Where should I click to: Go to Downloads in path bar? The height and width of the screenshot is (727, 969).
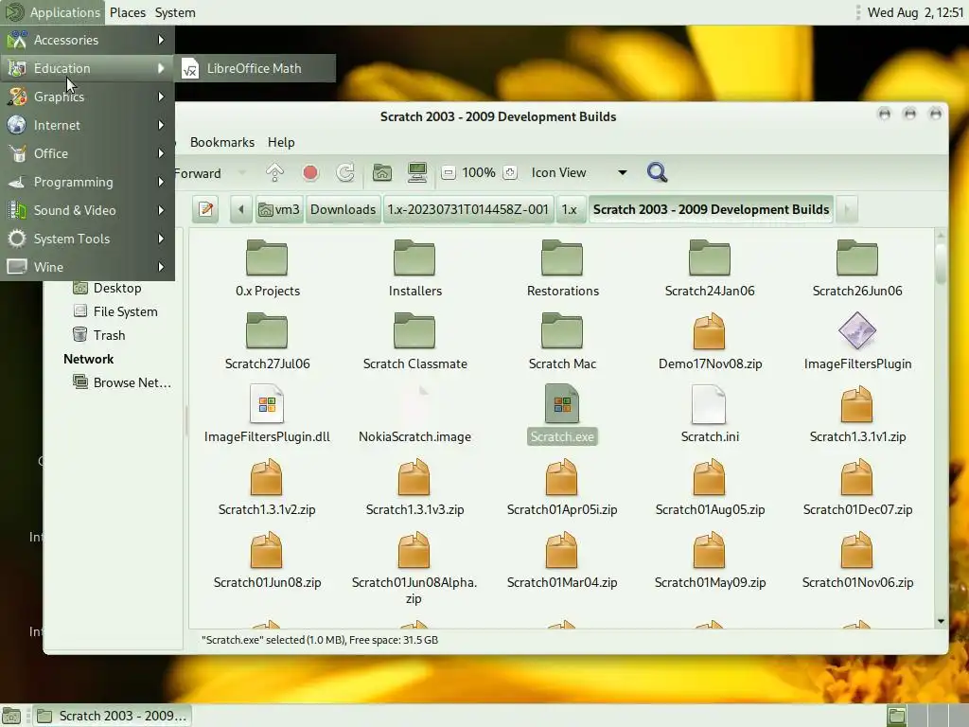pyautogui.click(x=343, y=209)
